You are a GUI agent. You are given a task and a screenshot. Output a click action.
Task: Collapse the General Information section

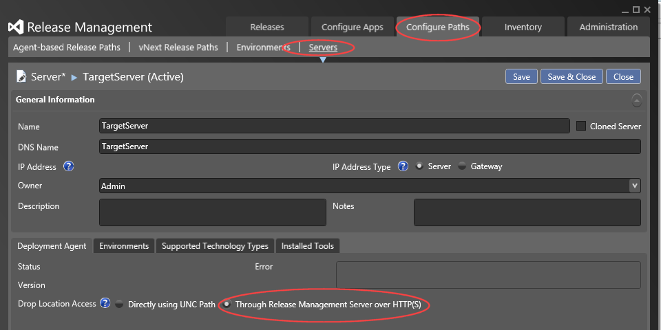click(x=636, y=100)
